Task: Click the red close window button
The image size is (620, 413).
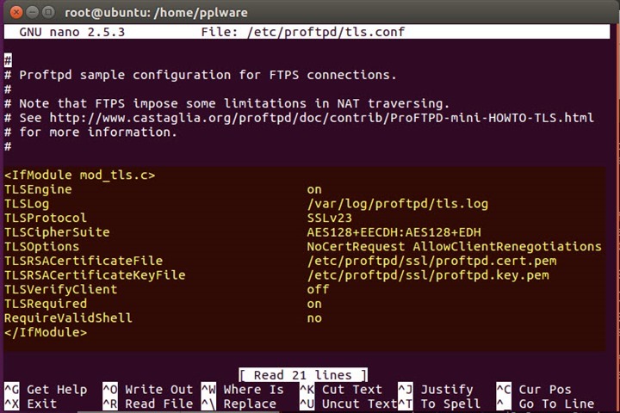Action: click(x=13, y=13)
